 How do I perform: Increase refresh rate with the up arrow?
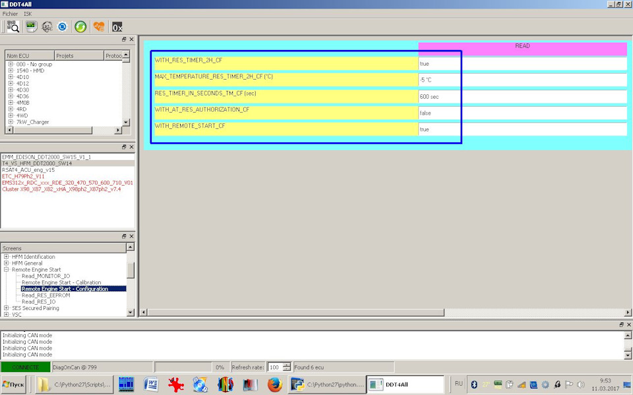coord(287,365)
